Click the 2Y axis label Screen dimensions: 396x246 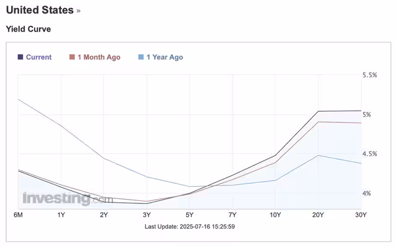click(x=104, y=214)
